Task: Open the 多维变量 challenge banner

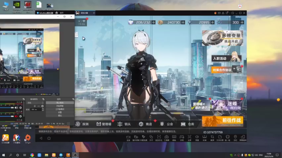Action: (223, 38)
